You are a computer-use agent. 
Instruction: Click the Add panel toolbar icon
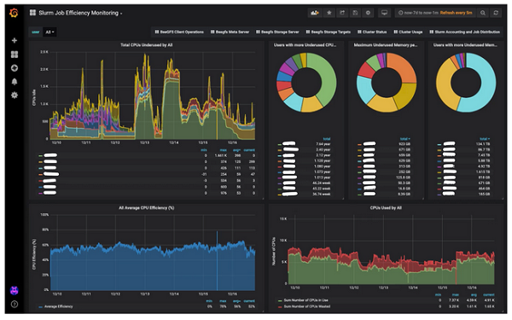pos(315,13)
